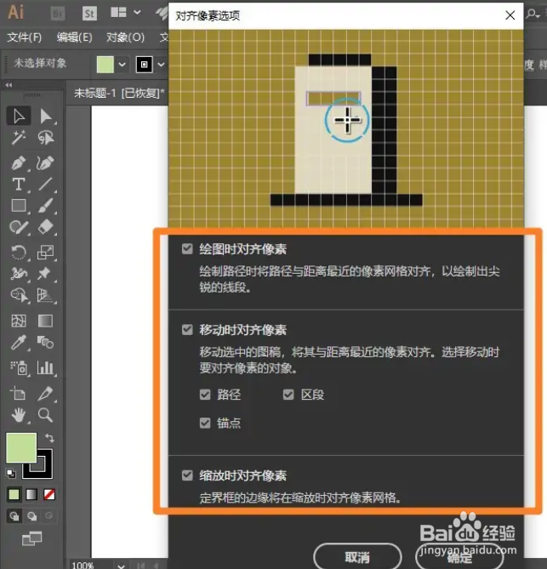Open Adobe Stock via St icon
Viewport: 547px width, 569px height.
(x=89, y=14)
